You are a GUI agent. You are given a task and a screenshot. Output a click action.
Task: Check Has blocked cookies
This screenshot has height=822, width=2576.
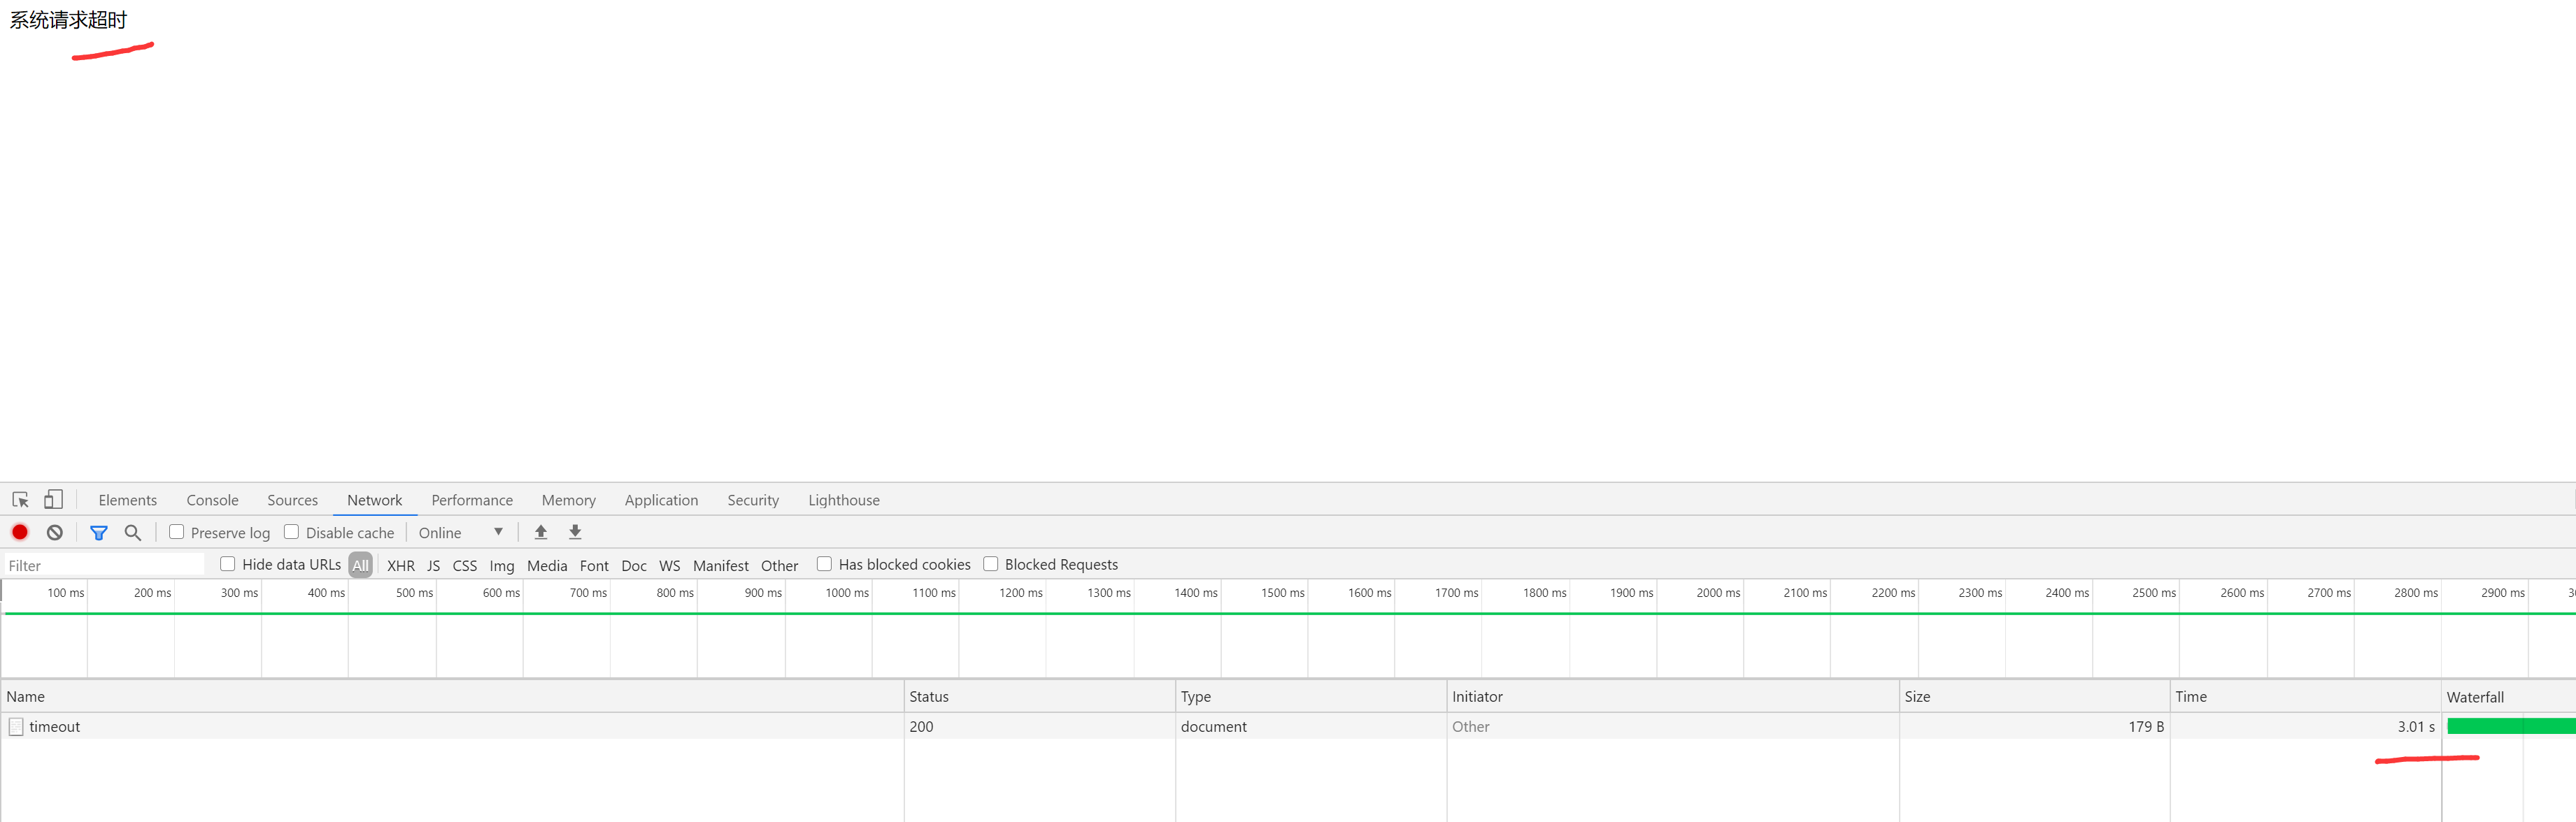click(x=825, y=564)
